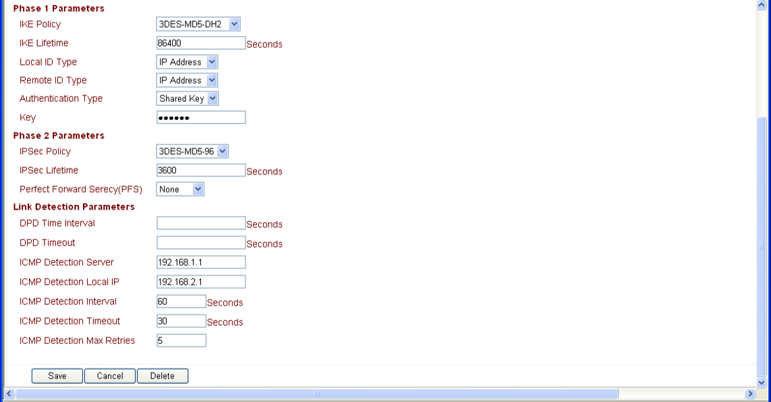Click the horizontal scrollbar right arrow

[749, 393]
